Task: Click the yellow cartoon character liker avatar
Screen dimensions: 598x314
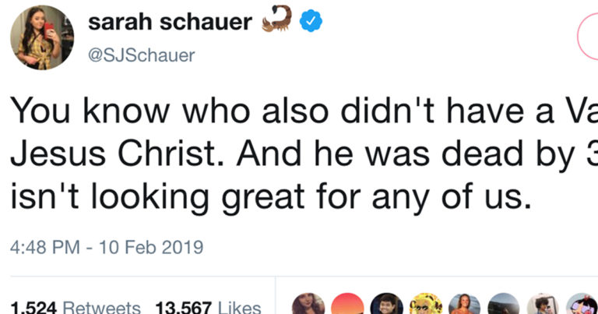Action: click(x=426, y=305)
